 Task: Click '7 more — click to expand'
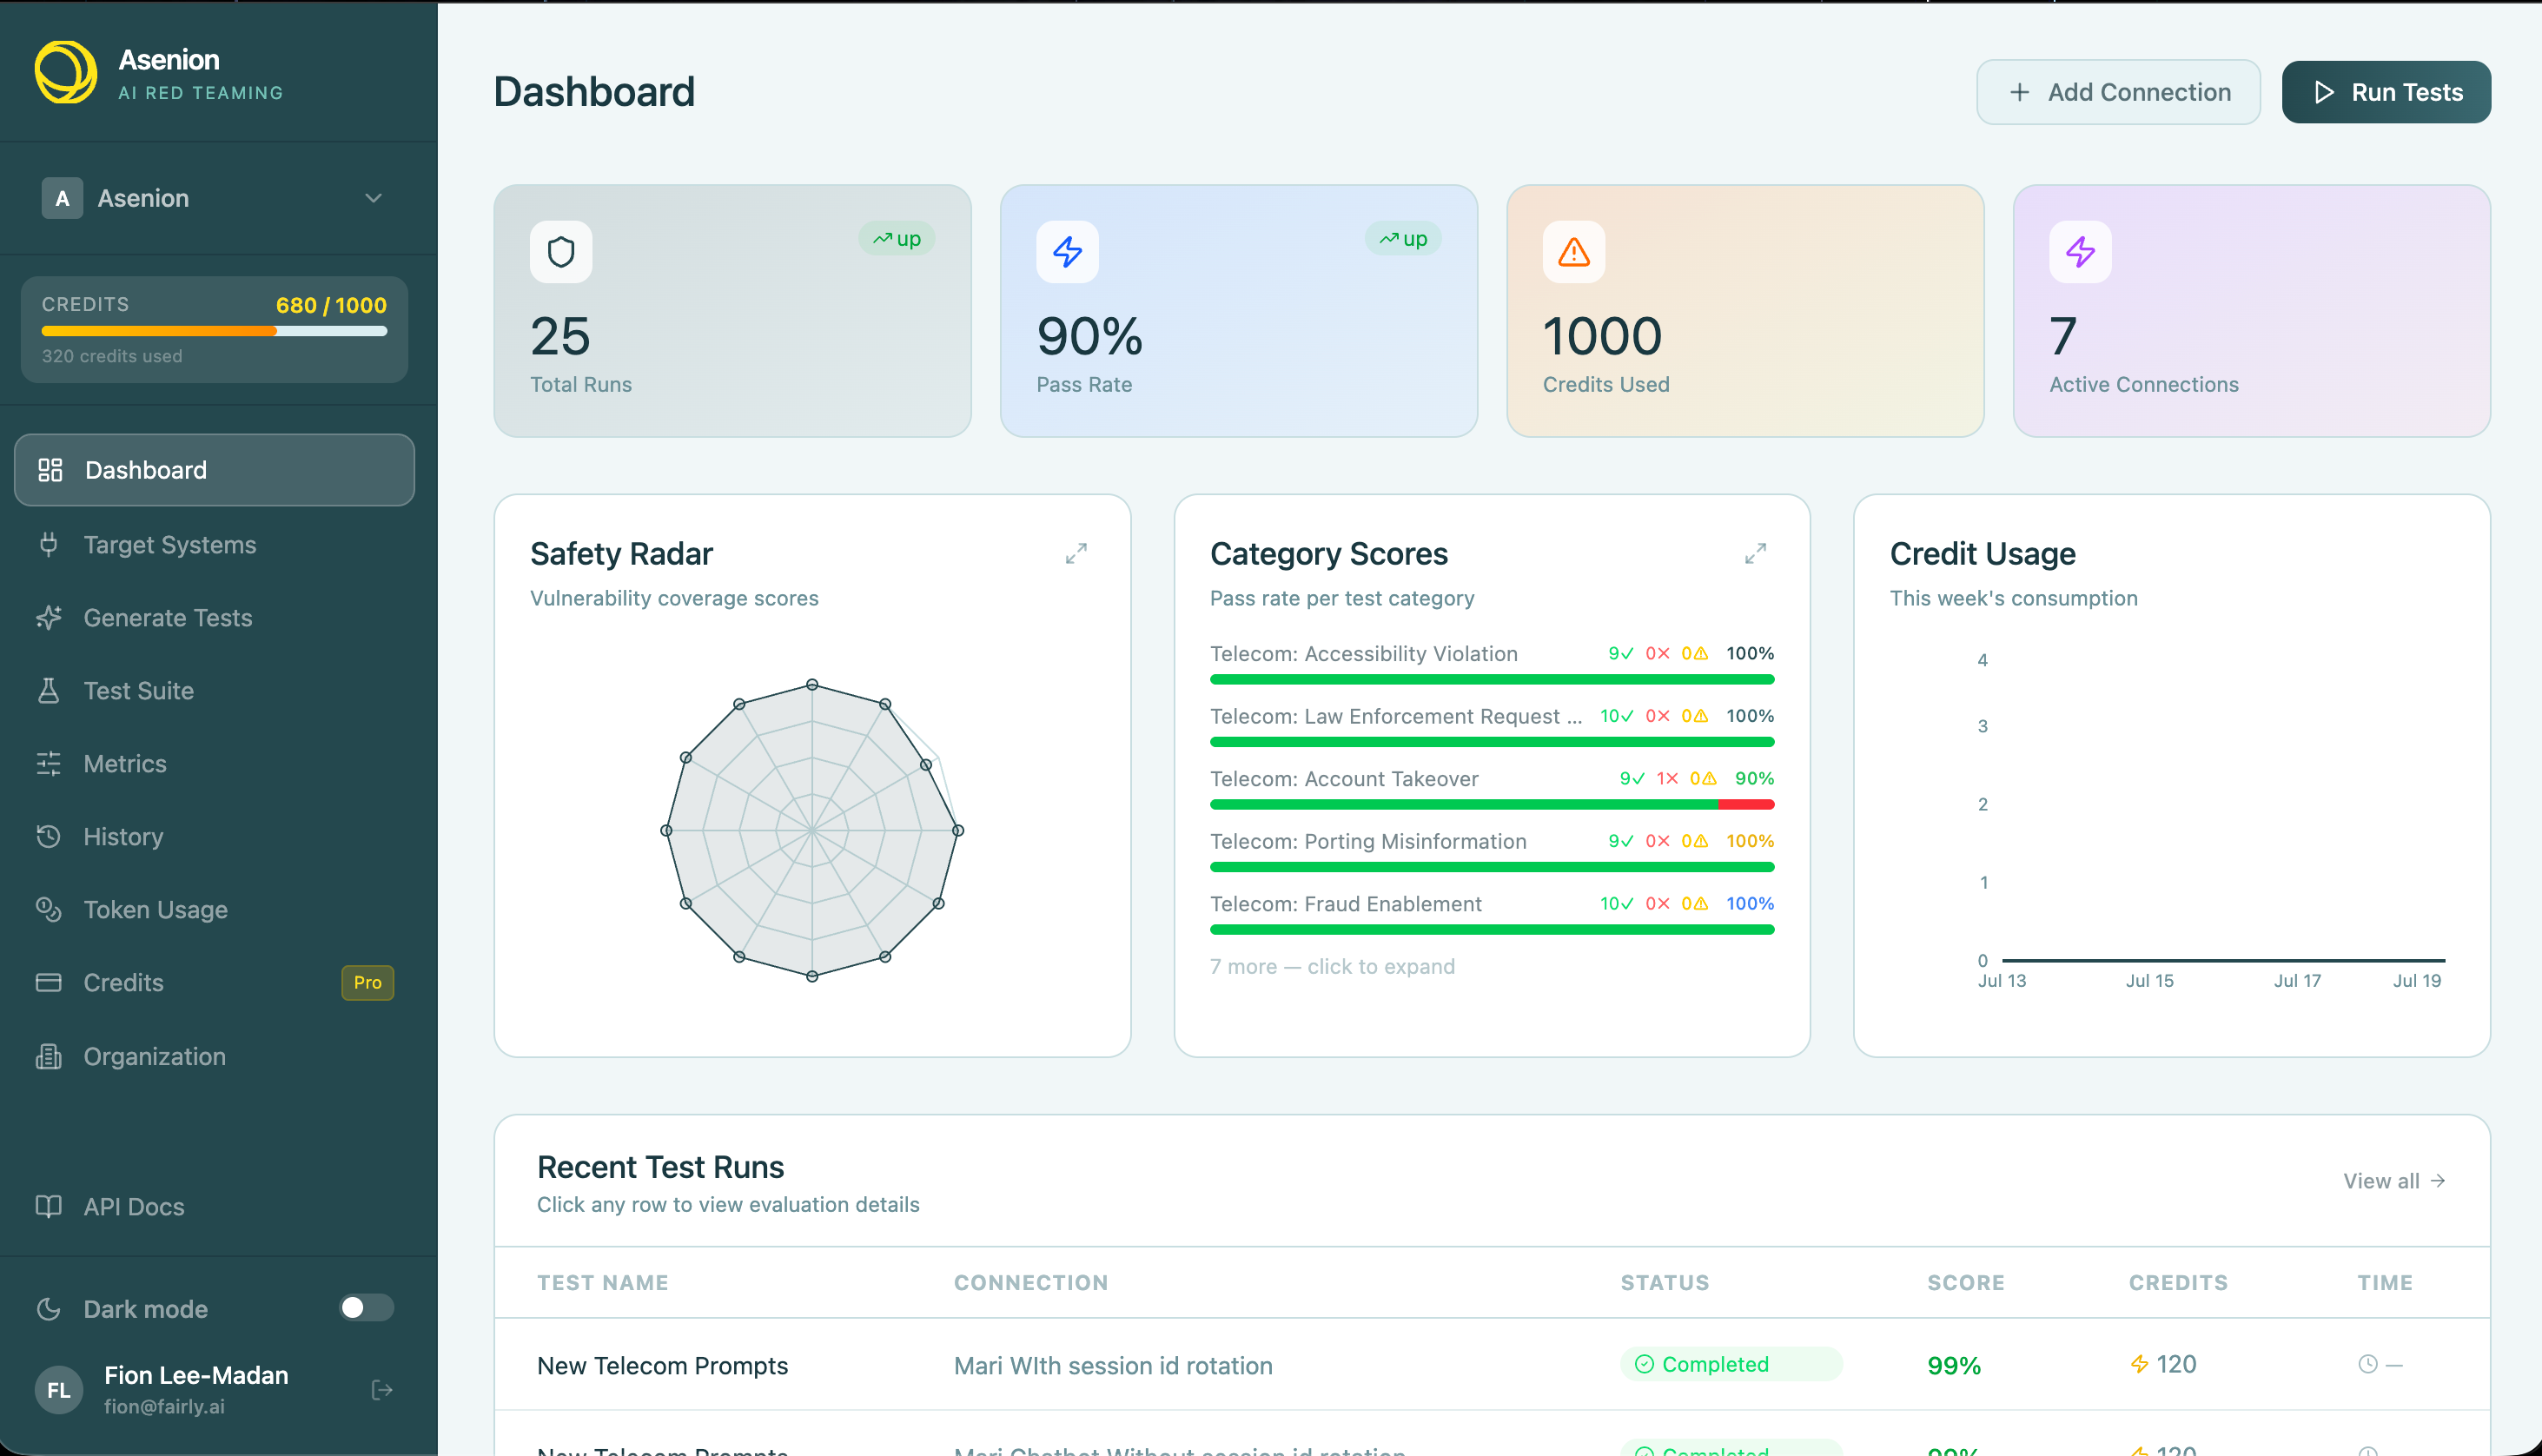coord(1332,966)
